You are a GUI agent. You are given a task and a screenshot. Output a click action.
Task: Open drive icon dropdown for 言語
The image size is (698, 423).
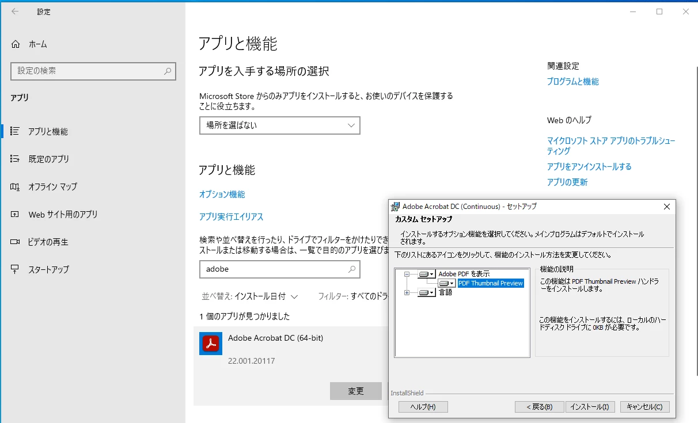pos(426,292)
